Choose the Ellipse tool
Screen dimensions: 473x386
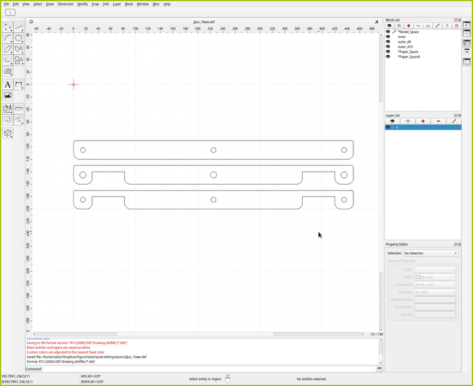point(7,49)
